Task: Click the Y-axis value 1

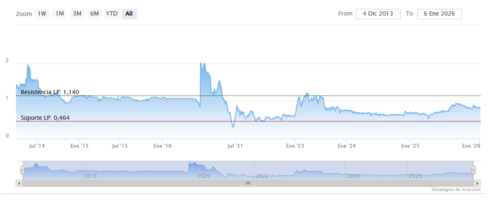Action: [7, 98]
